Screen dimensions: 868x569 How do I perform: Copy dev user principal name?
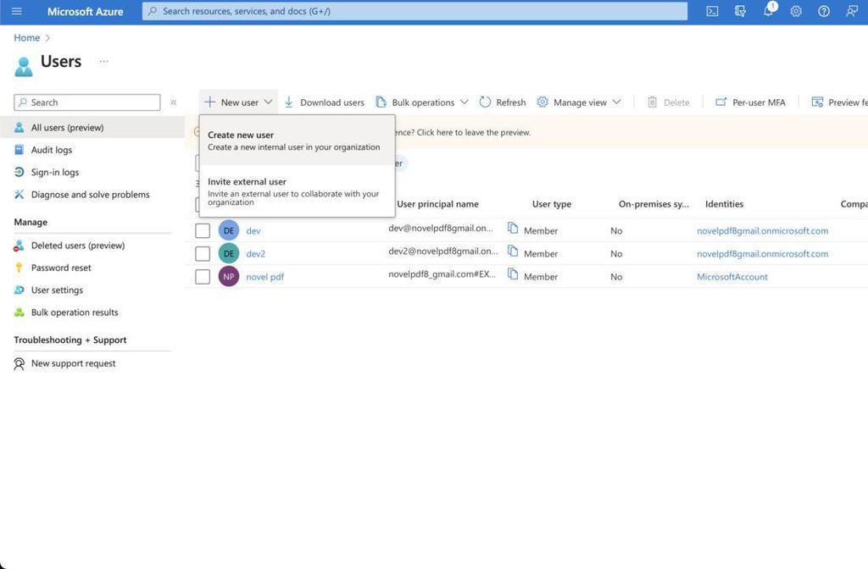513,229
